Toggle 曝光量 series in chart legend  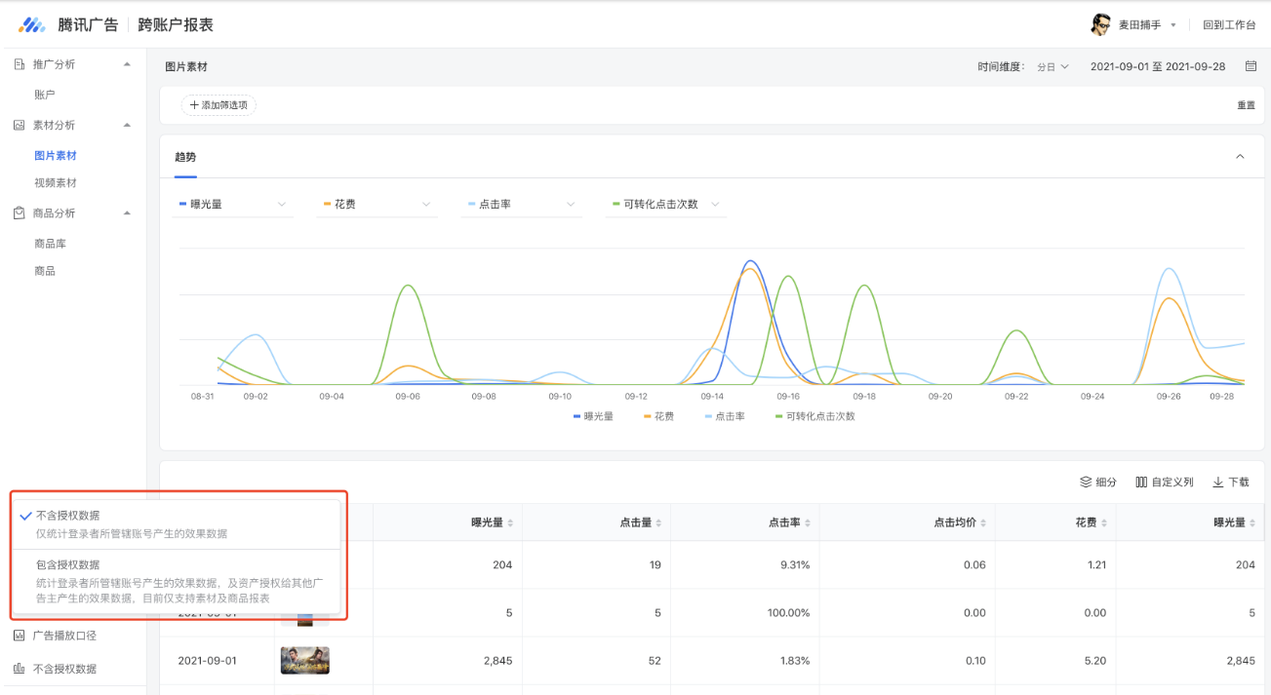click(x=593, y=416)
